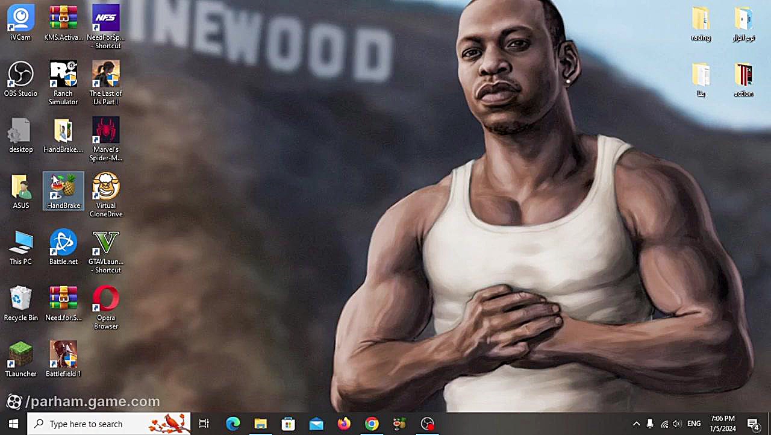Select the desktop settings file icon
The image size is (771, 435).
[x=20, y=135]
